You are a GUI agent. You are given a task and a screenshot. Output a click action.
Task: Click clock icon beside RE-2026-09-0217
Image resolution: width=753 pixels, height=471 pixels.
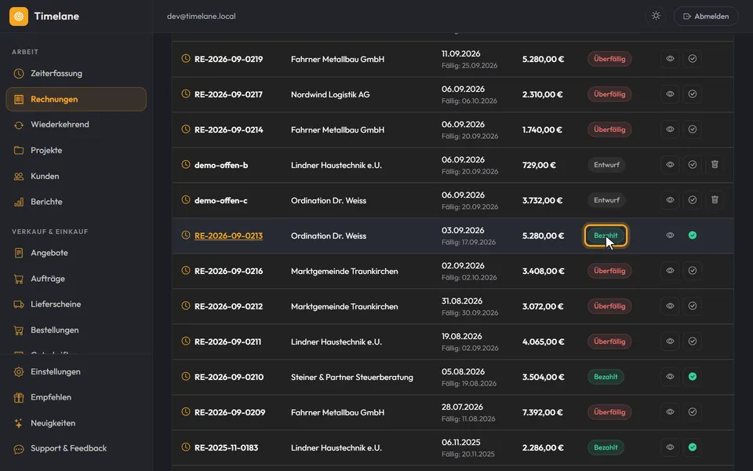186,93
